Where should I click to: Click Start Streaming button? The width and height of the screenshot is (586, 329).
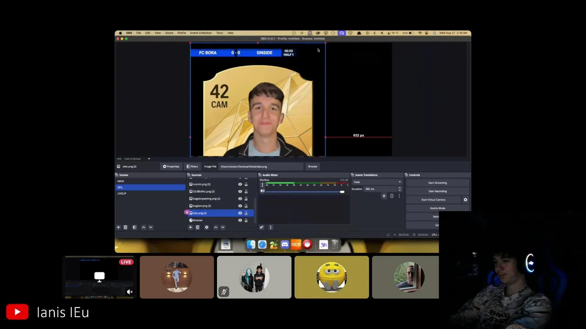[437, 183]
